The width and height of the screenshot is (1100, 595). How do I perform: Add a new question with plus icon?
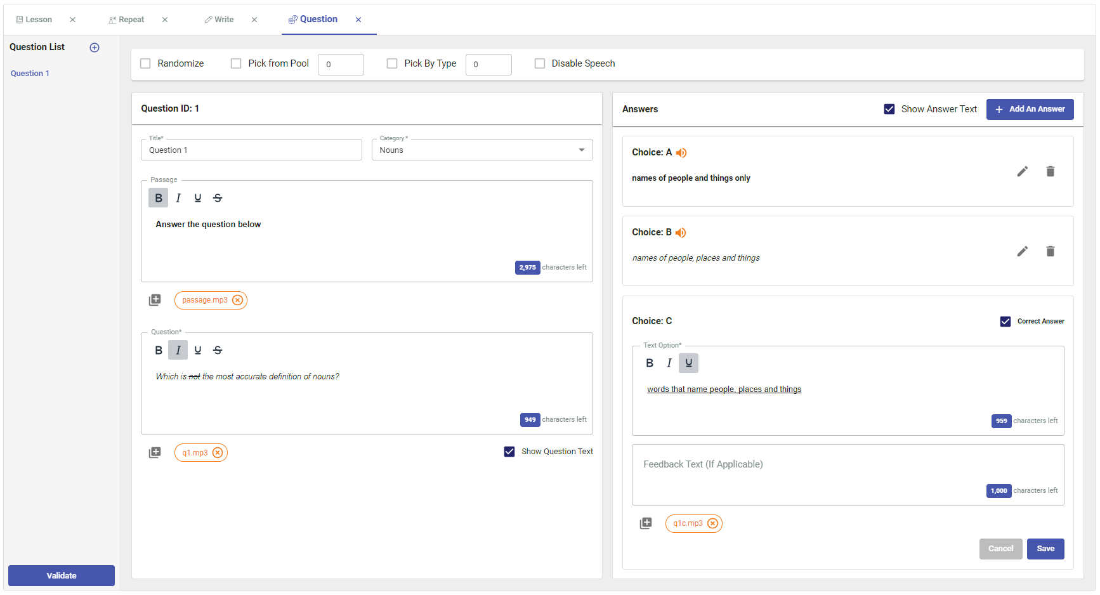pos(95,48)
